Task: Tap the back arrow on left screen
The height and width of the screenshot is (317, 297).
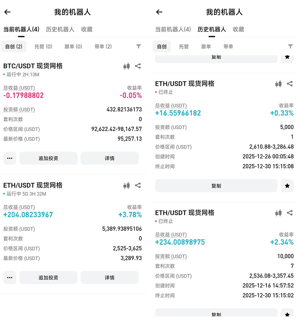Action: tap(7, 12)
